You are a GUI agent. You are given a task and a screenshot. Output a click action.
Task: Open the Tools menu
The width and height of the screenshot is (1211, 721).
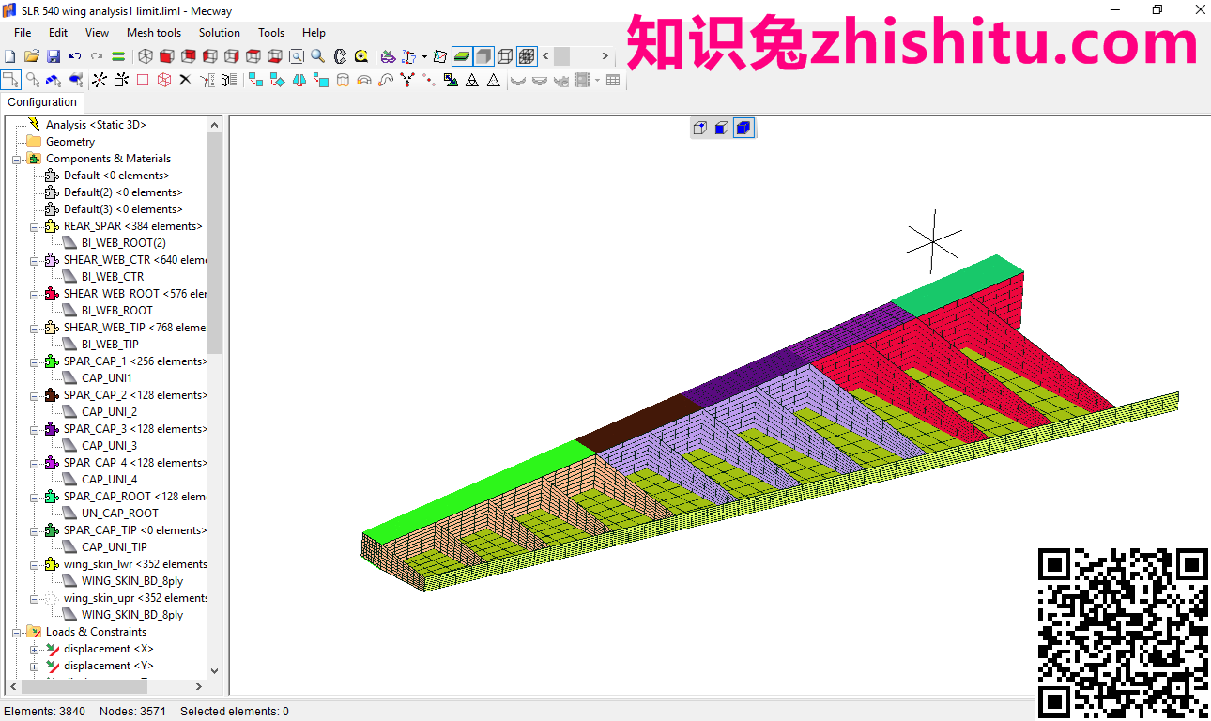click(271, 33)
